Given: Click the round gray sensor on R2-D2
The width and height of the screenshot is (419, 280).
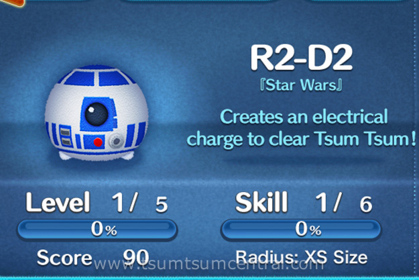Looking at the screenshot, I should (117, 140).
